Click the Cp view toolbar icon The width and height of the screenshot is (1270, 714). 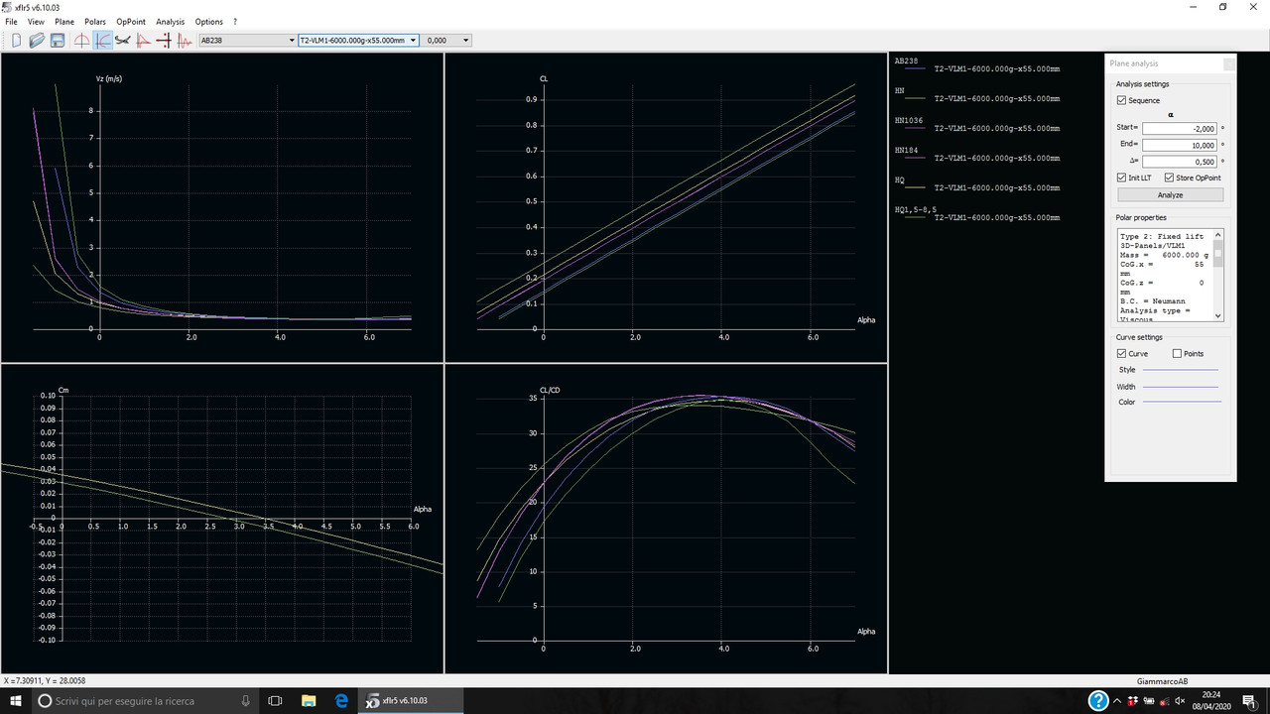click(143, 41)
